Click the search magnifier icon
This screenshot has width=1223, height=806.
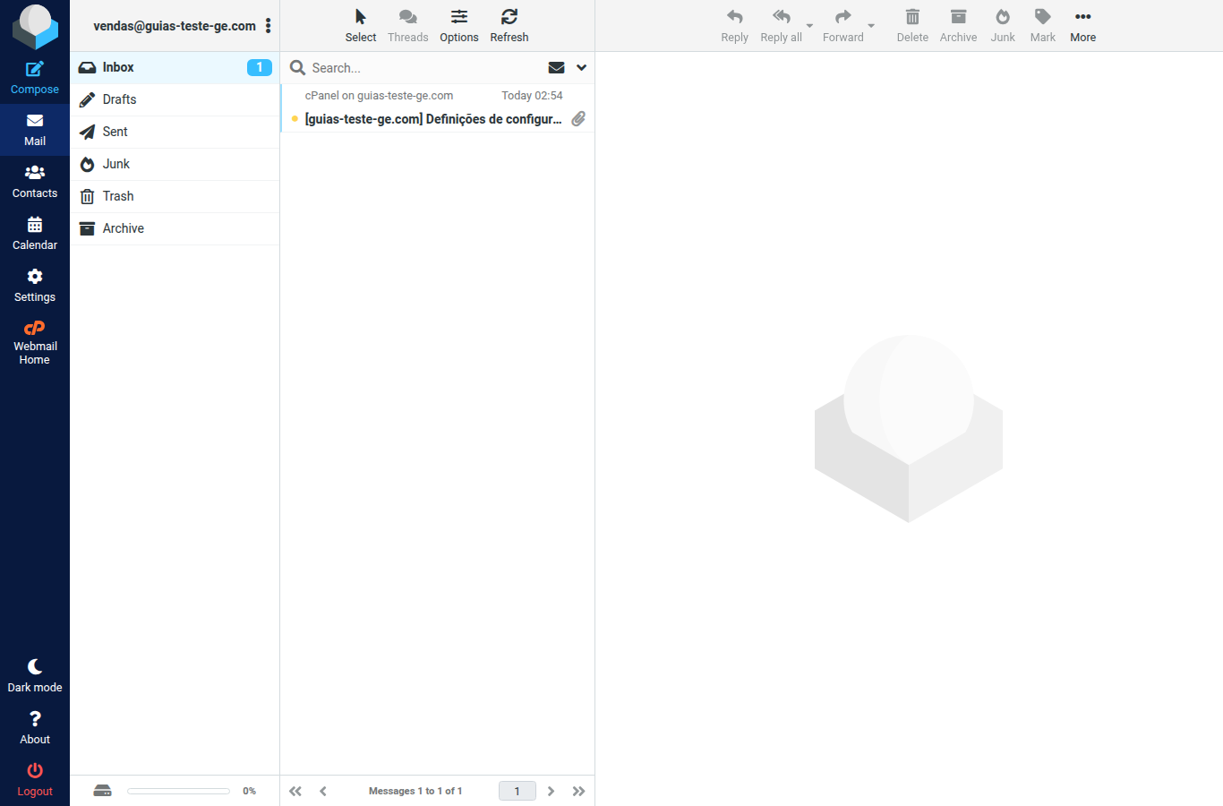pos(298,68)
